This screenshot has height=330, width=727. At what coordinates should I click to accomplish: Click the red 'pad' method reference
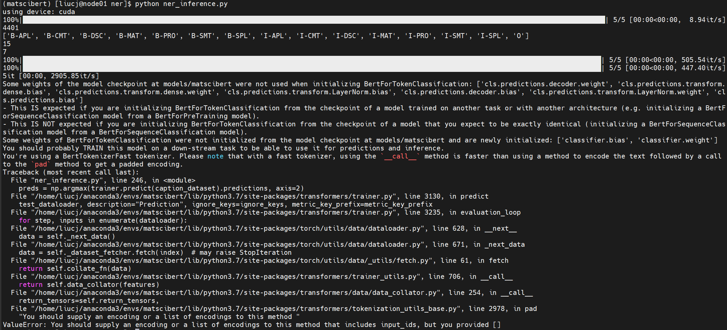41,164
